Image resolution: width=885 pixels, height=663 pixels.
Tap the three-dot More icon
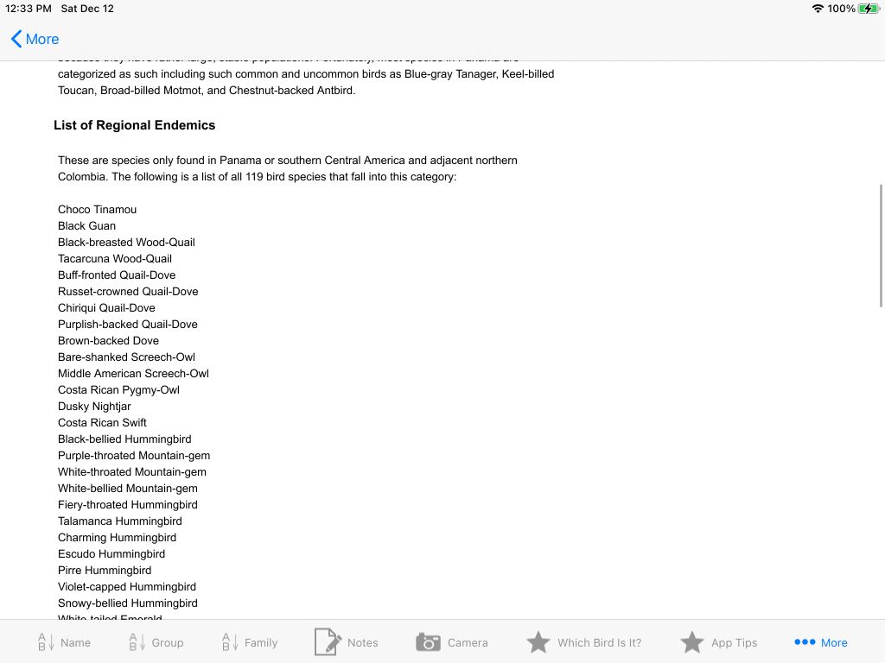click(x=805, y=641)
